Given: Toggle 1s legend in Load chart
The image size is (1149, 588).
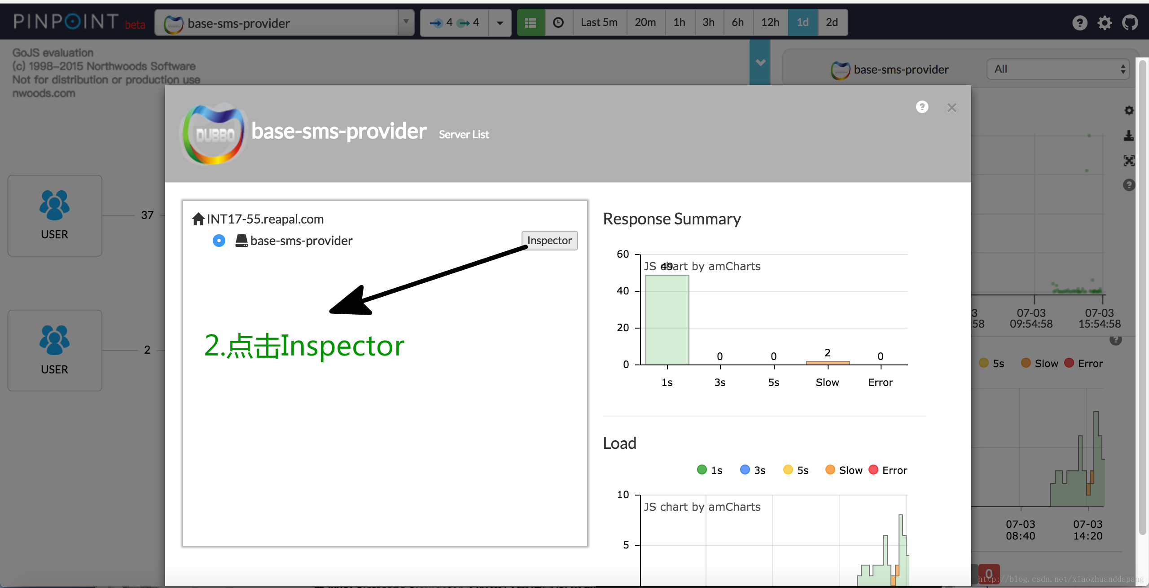Looking at the screenshot, I should pos(710,470).
